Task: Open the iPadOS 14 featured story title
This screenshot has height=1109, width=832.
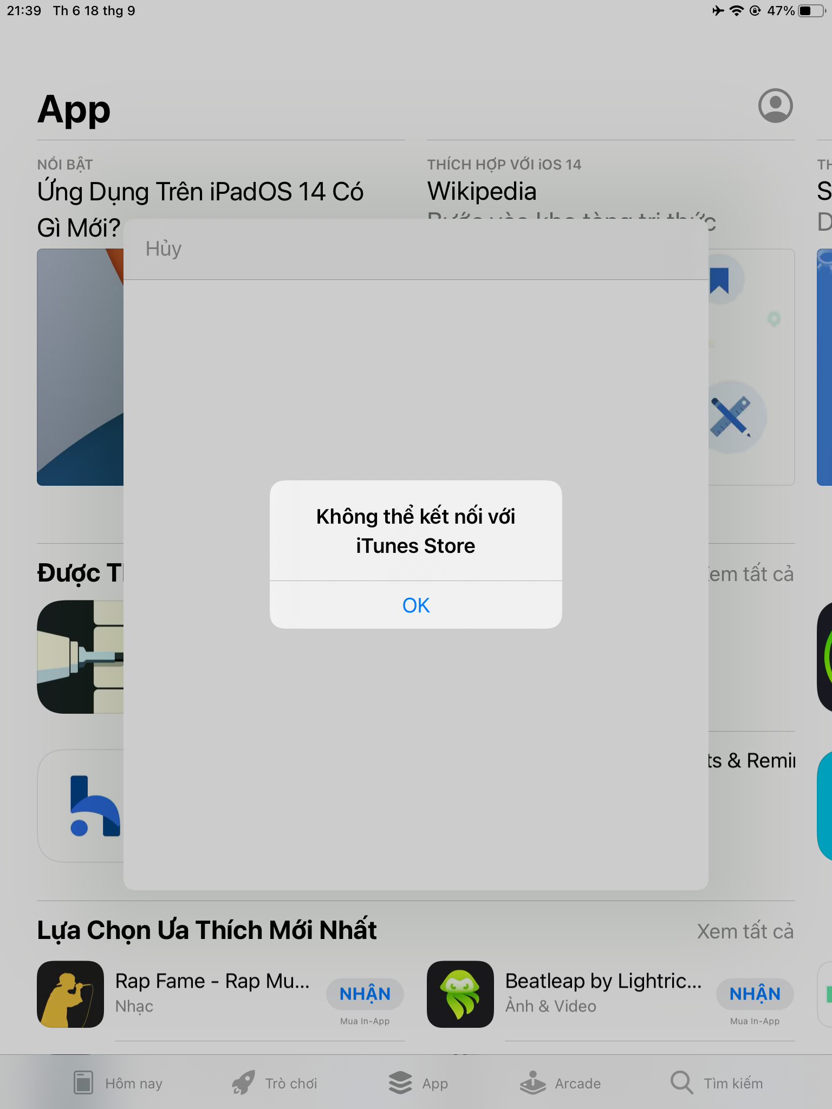Action: point(200,210)
